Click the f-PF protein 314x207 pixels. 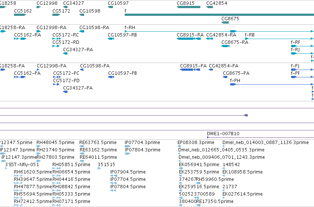coord(303,77)
